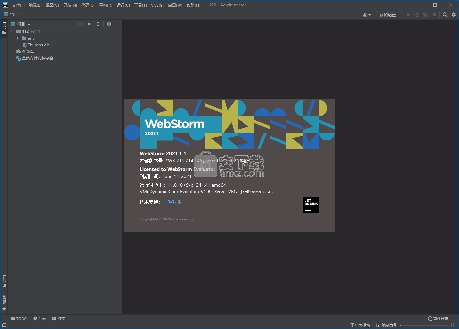Click the 112 project breadcrumb
Image resolution: width=459 pixels, height=329 pixels.
point(10,14)
